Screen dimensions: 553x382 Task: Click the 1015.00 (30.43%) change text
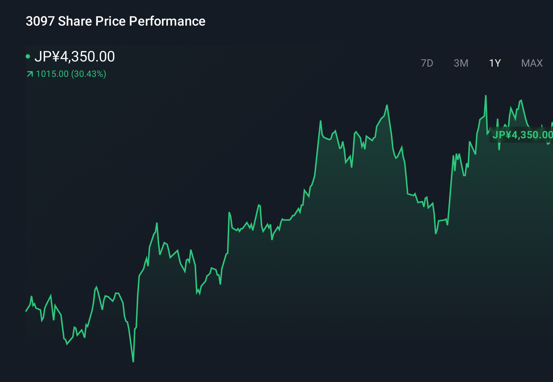click(71, 74)
